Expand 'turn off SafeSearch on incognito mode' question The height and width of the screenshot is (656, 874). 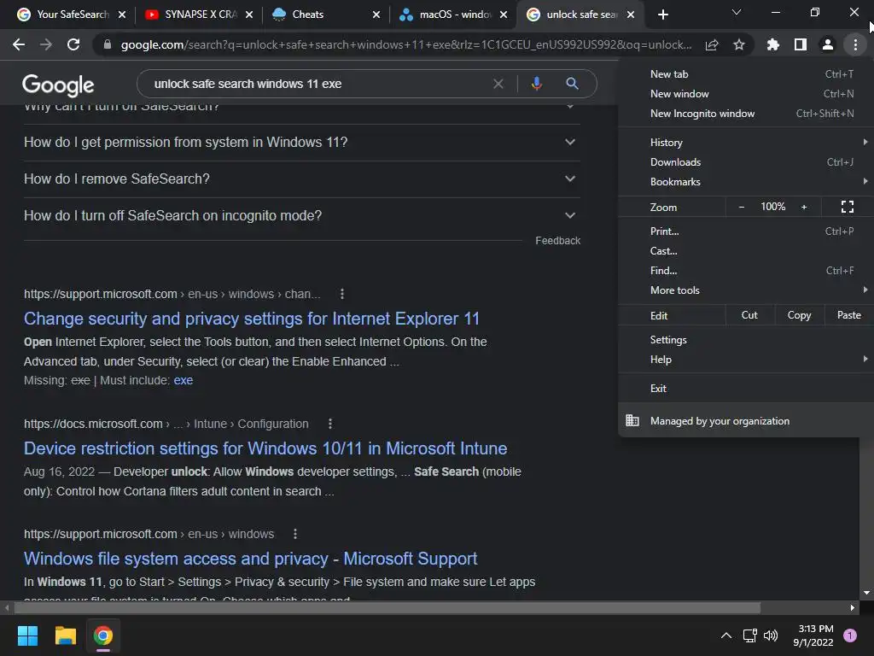pos(301,216)
